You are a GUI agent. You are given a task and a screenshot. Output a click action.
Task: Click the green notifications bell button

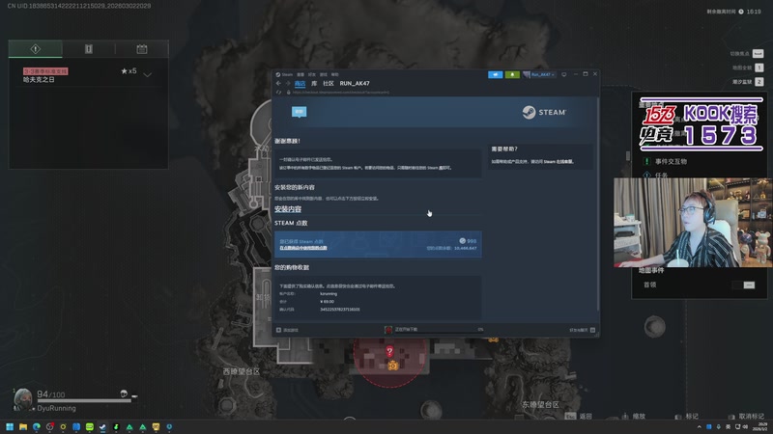tap(512, 74)
